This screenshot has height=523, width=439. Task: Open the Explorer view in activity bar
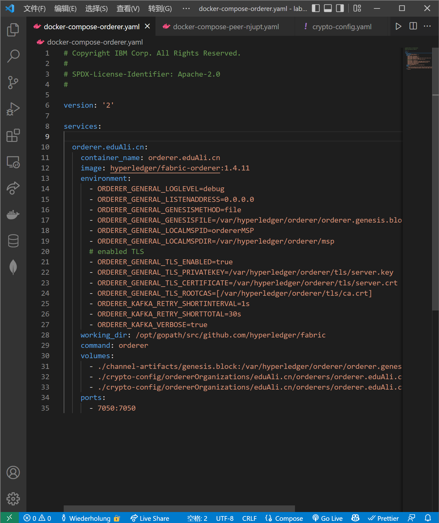click(x=13, y=30)
